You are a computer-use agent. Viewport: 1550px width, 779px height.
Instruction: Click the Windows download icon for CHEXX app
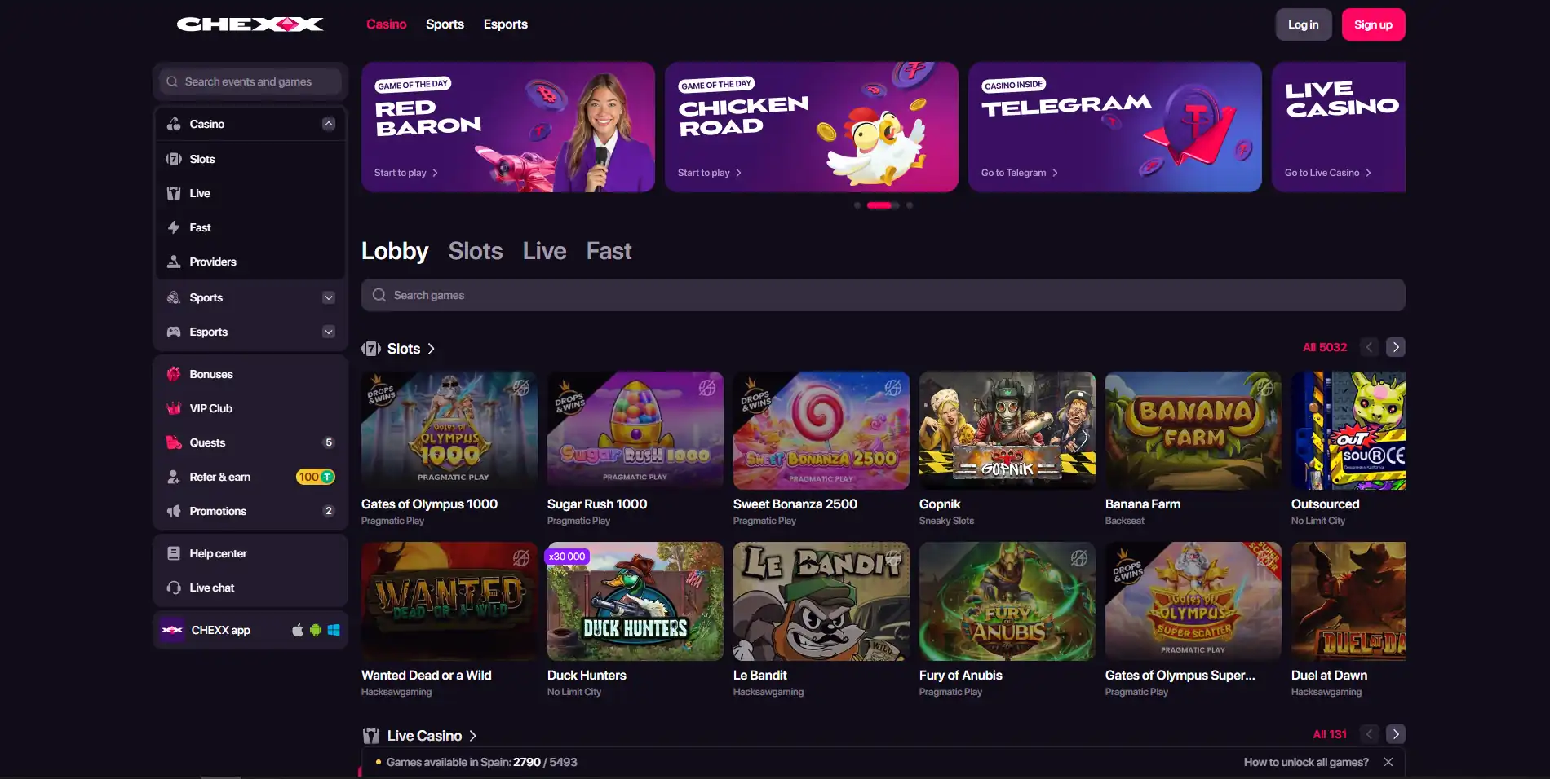(334, 630)
